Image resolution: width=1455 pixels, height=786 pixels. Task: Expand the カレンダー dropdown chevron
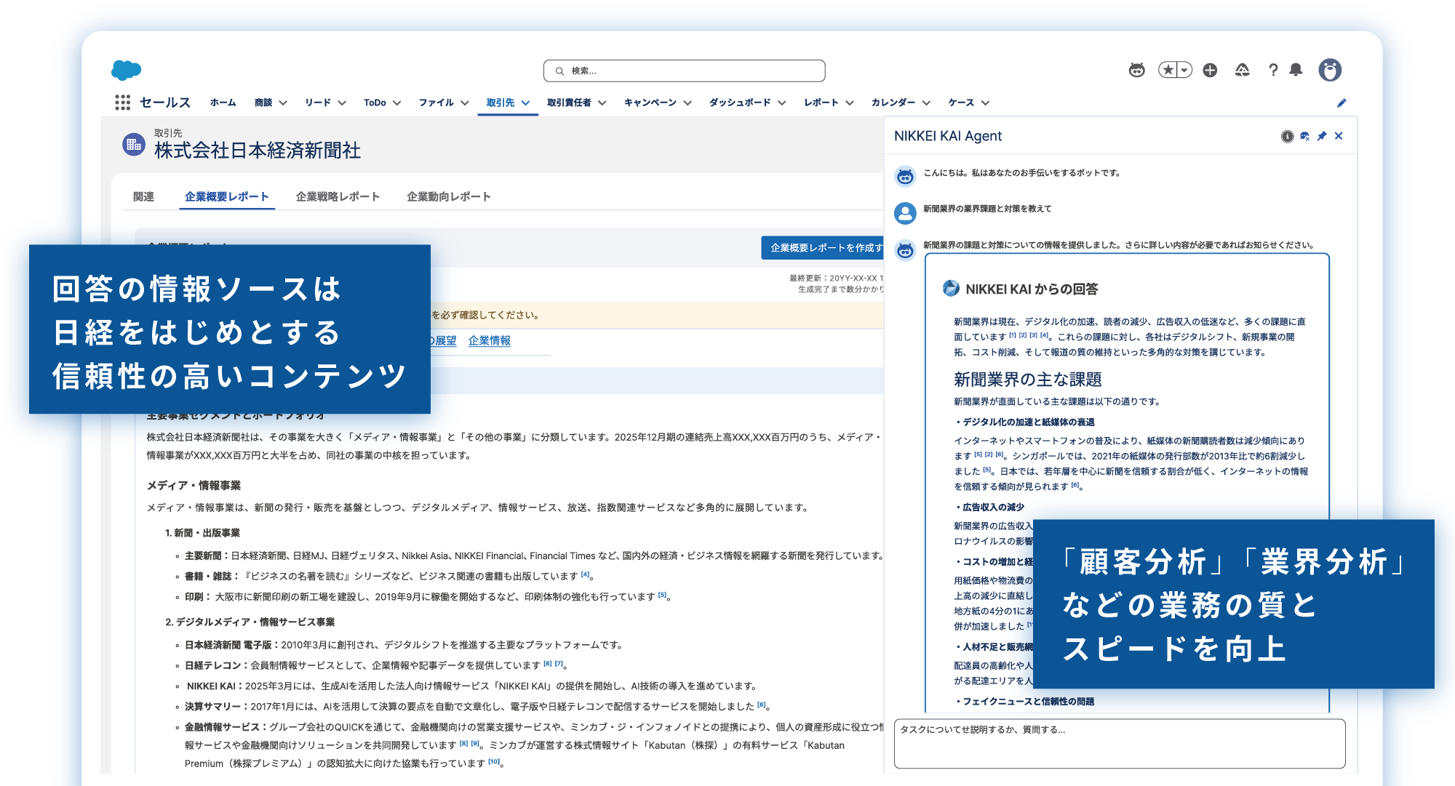(926, 103)
